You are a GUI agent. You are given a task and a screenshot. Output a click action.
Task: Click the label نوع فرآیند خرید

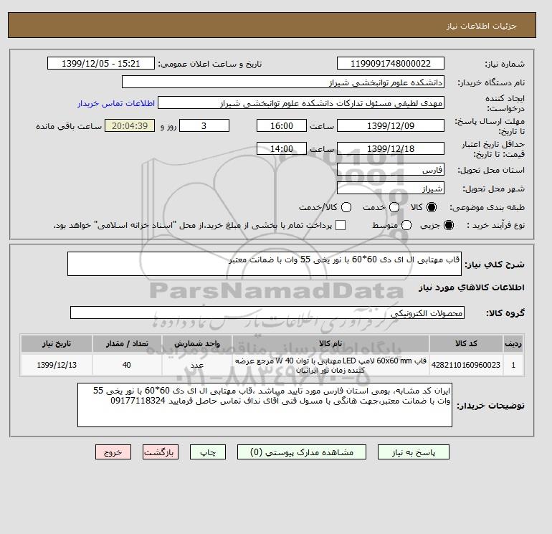tap(495, 225)
